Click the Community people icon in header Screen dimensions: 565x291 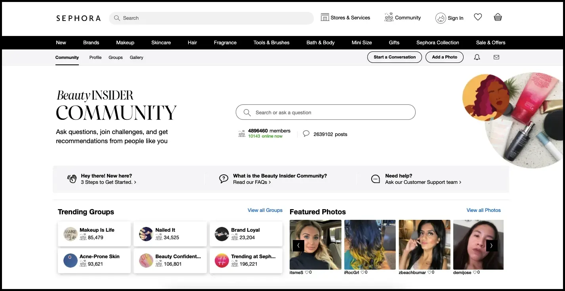click(x=389, y=17)
